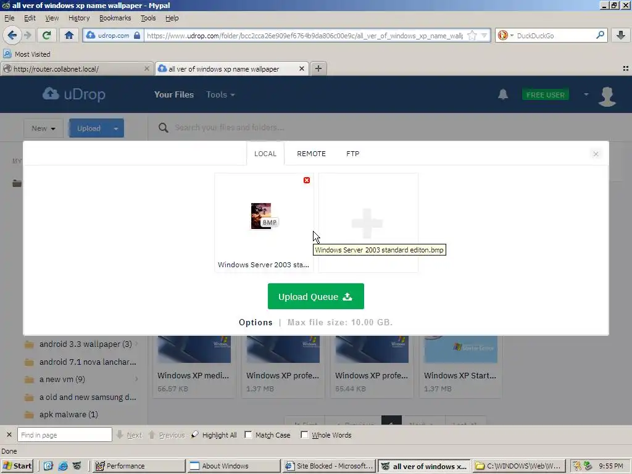The image size is (632, 474).
Task: Click the tab groups grid icon
Action: [626, 69]
